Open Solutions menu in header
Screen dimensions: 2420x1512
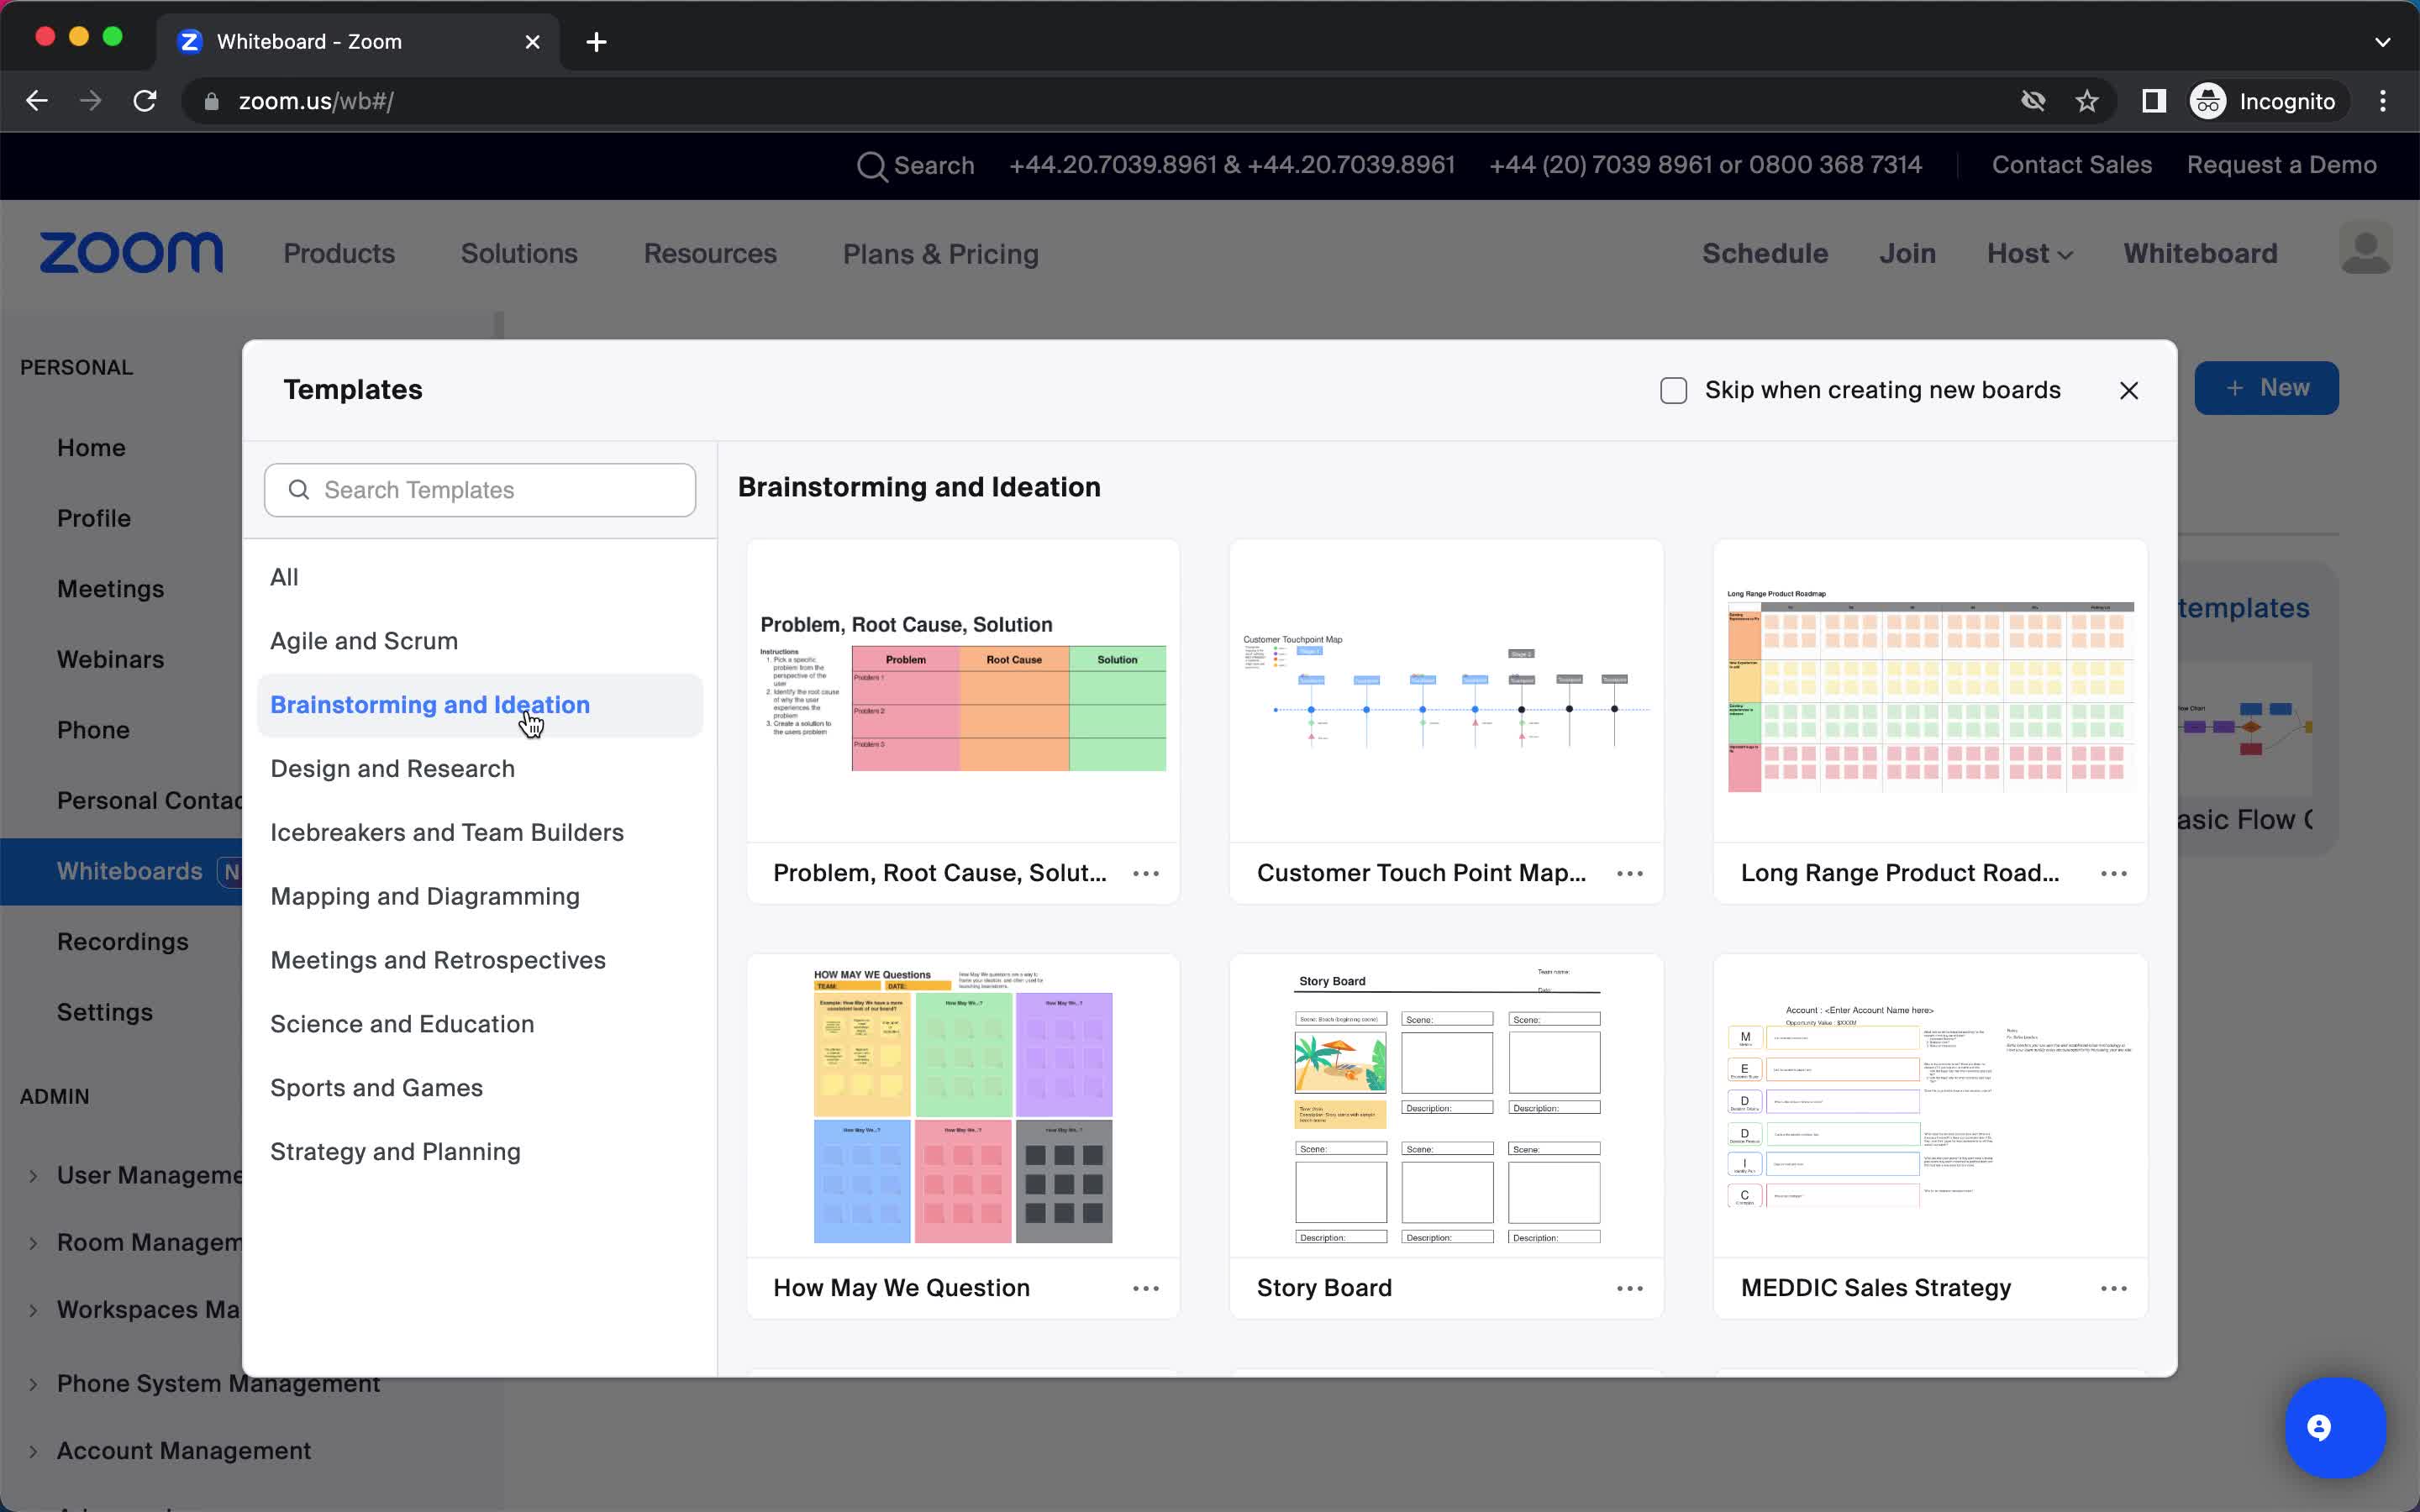(x=519, y=254)
